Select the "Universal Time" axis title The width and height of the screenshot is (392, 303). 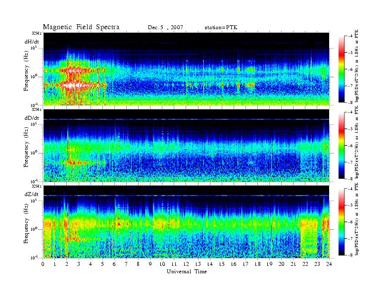tap(187, 271)
